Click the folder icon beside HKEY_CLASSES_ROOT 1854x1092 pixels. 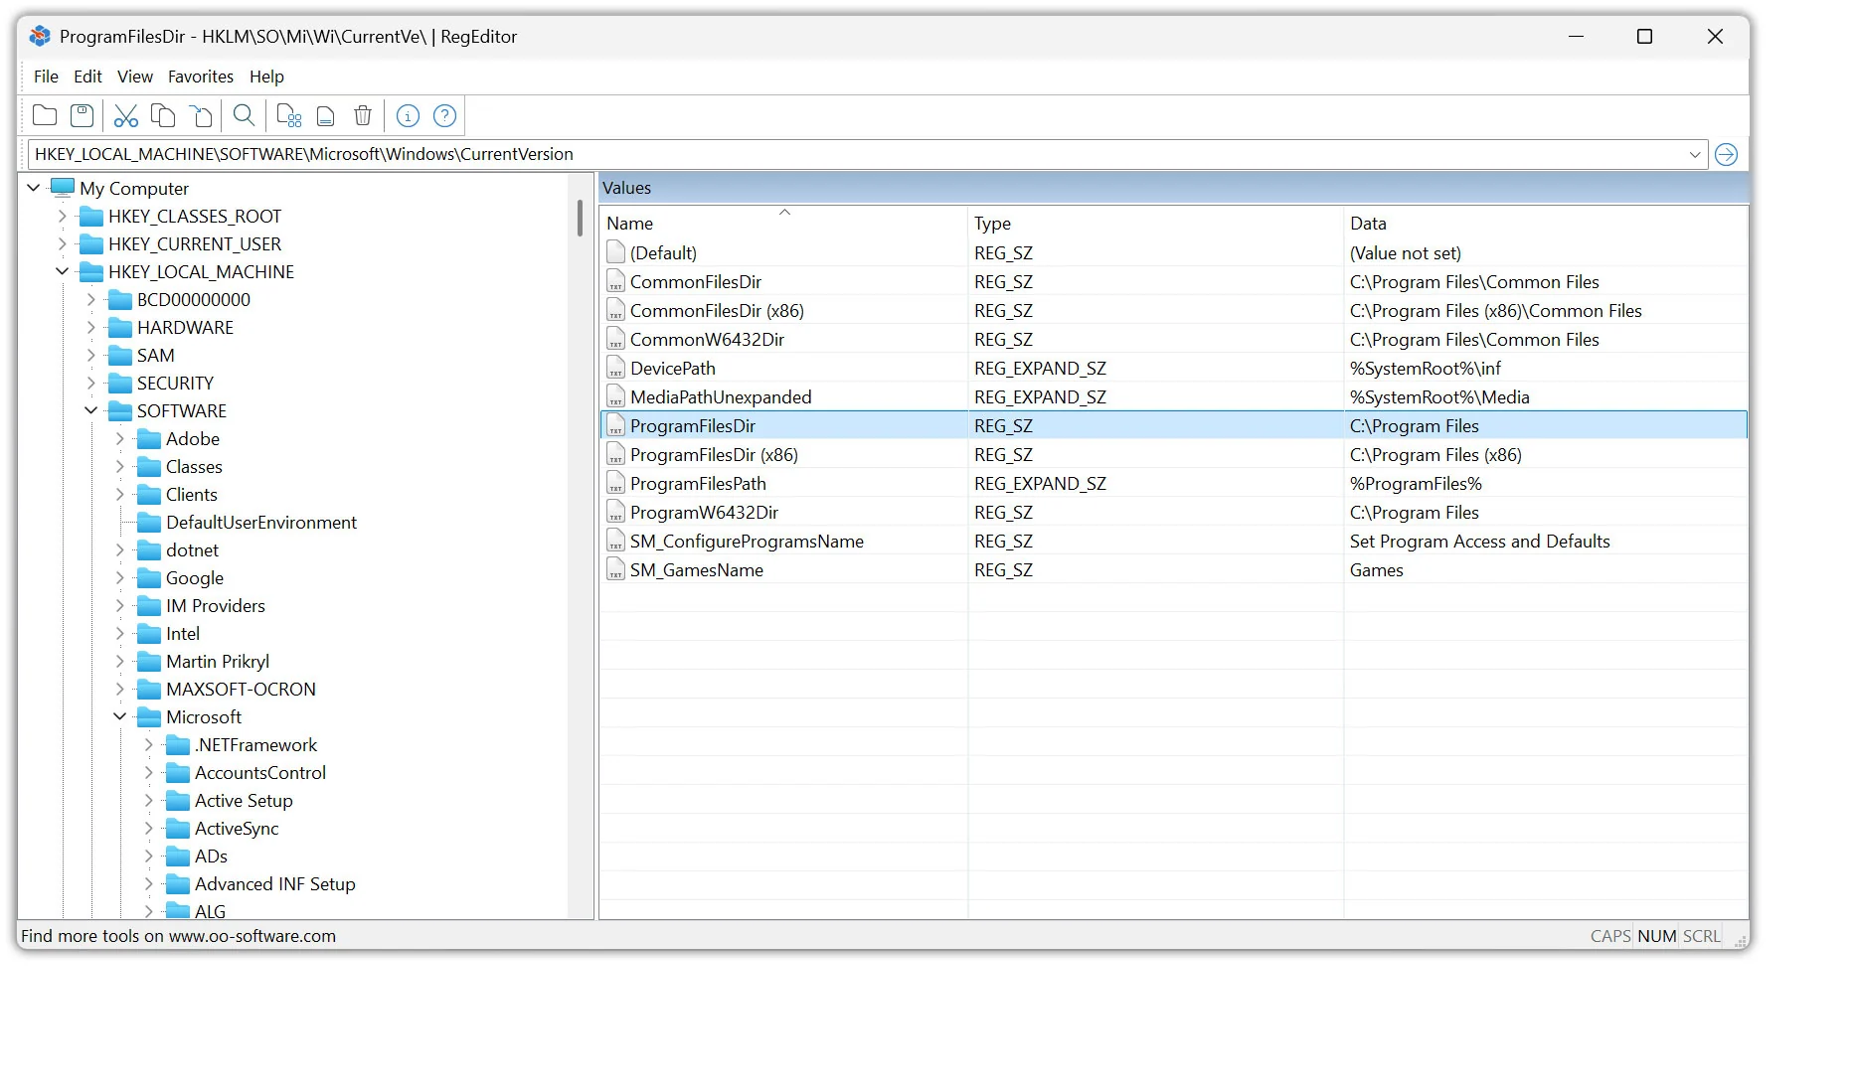pyautogui.click(x=91, y=217)
